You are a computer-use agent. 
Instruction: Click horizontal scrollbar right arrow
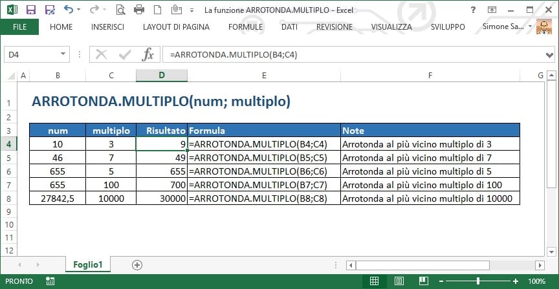coord(540,265)
